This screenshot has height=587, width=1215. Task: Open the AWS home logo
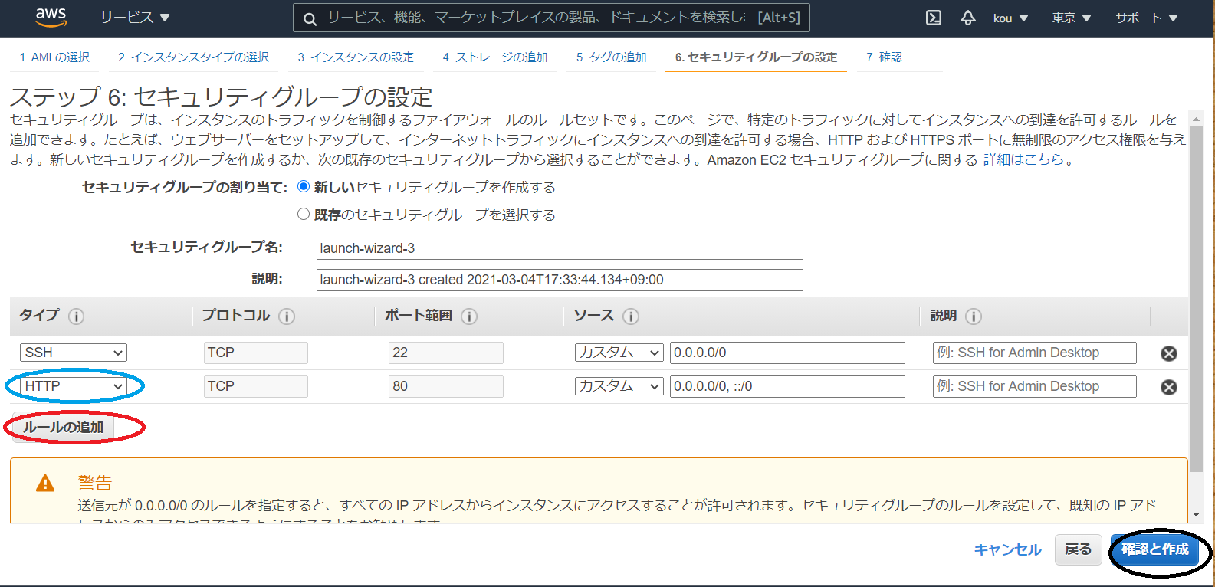click(x=51, y=18)
